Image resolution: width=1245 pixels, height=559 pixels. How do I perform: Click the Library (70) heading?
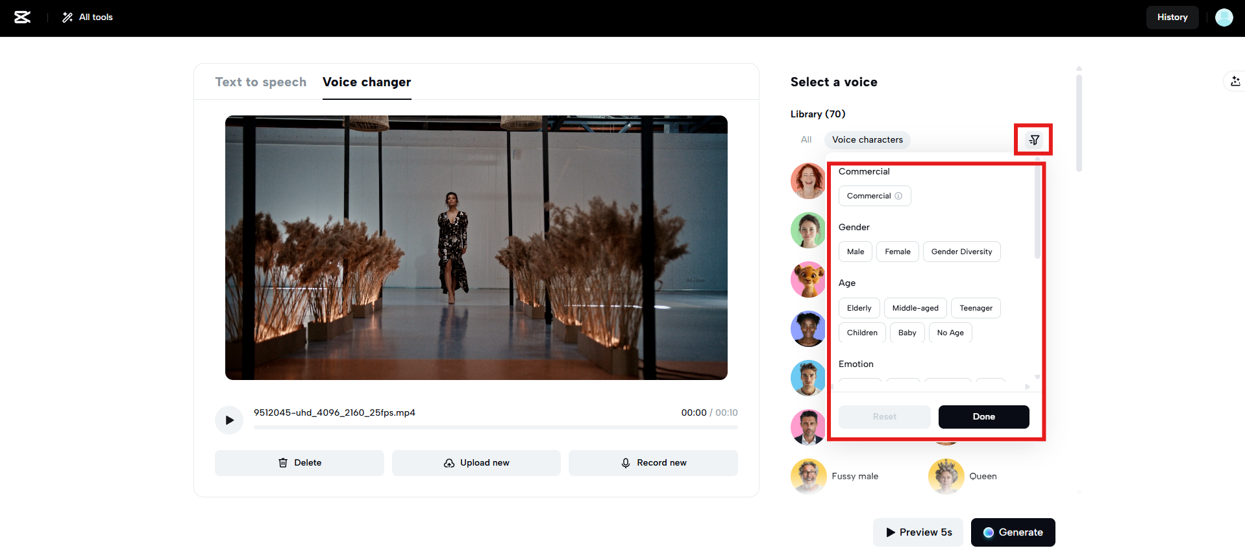tap(818, 114)
